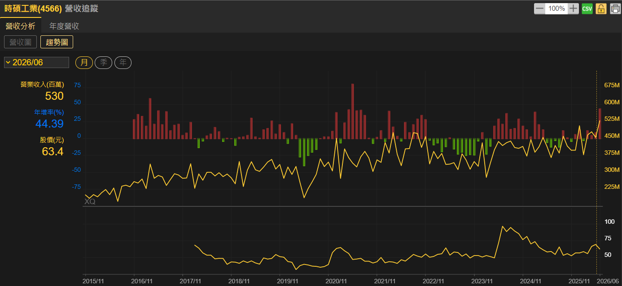622x286 pixels.
Task: Zoom out with the minus button
Action: pos(539,9)
